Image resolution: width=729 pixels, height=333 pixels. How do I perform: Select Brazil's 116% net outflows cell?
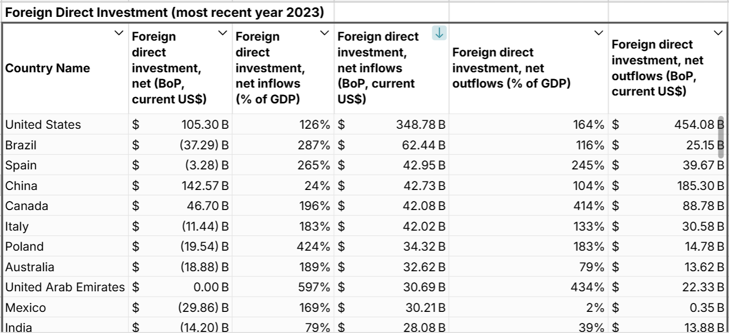pyautogui.click(x=529, y=145)
